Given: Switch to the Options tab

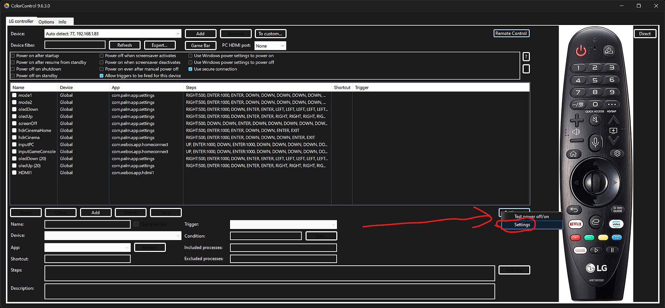Looking at the screenshot, I should [x=46, y=22].
